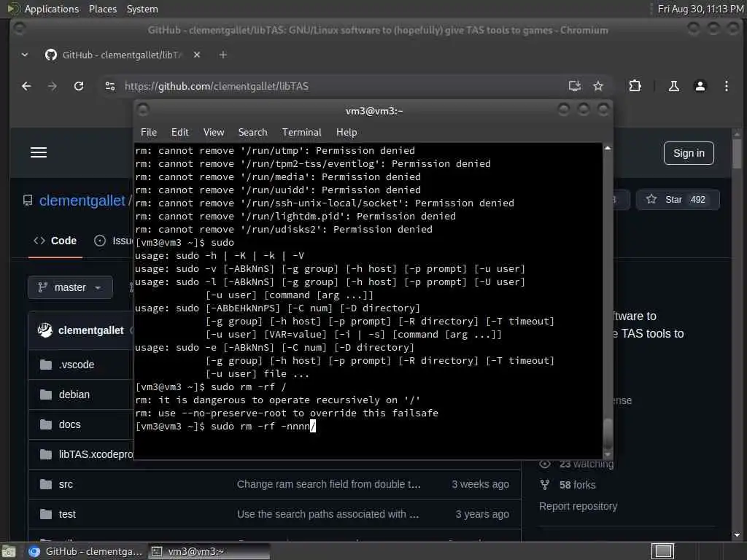Click the forks icon in sidebar
This screenshot has width=747, height=560.
[x=545, y=485]
